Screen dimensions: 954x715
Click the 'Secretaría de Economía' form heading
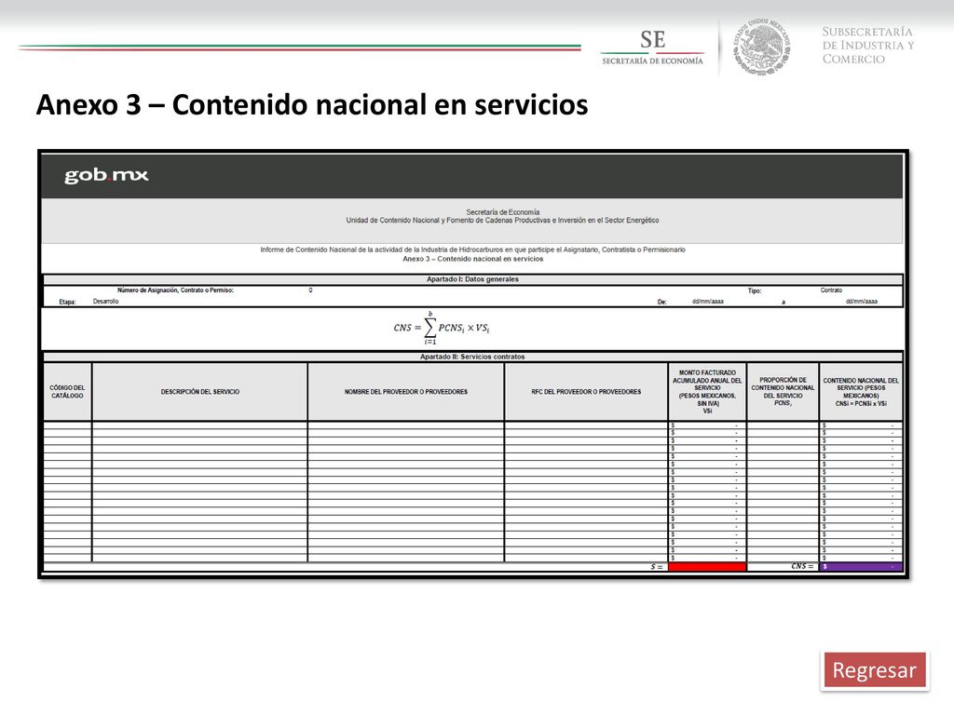(x=502, y=212)
